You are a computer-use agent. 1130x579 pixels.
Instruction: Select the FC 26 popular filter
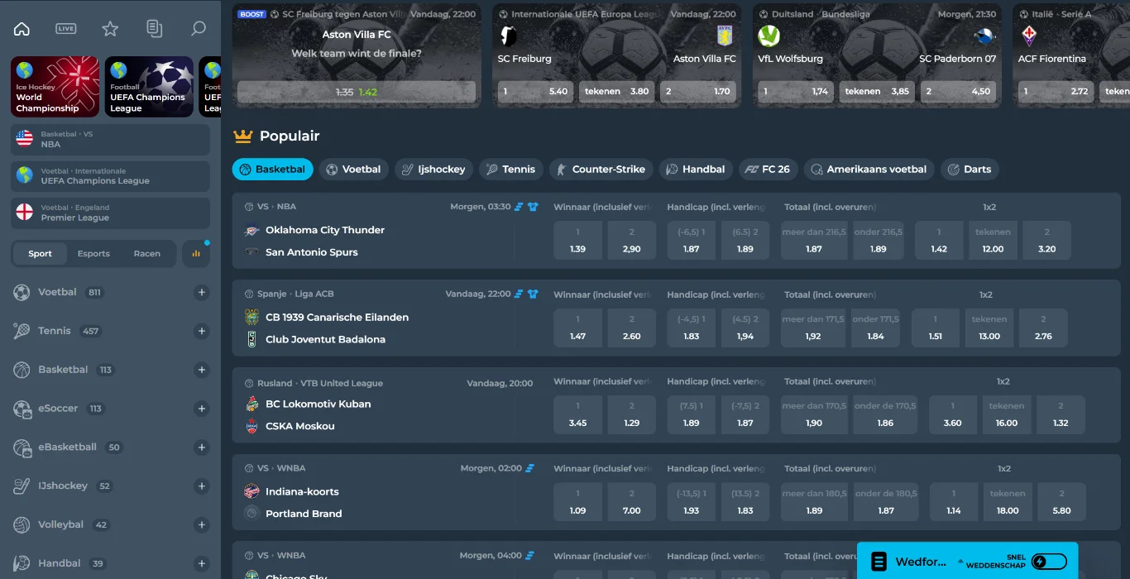pos(768,169)
